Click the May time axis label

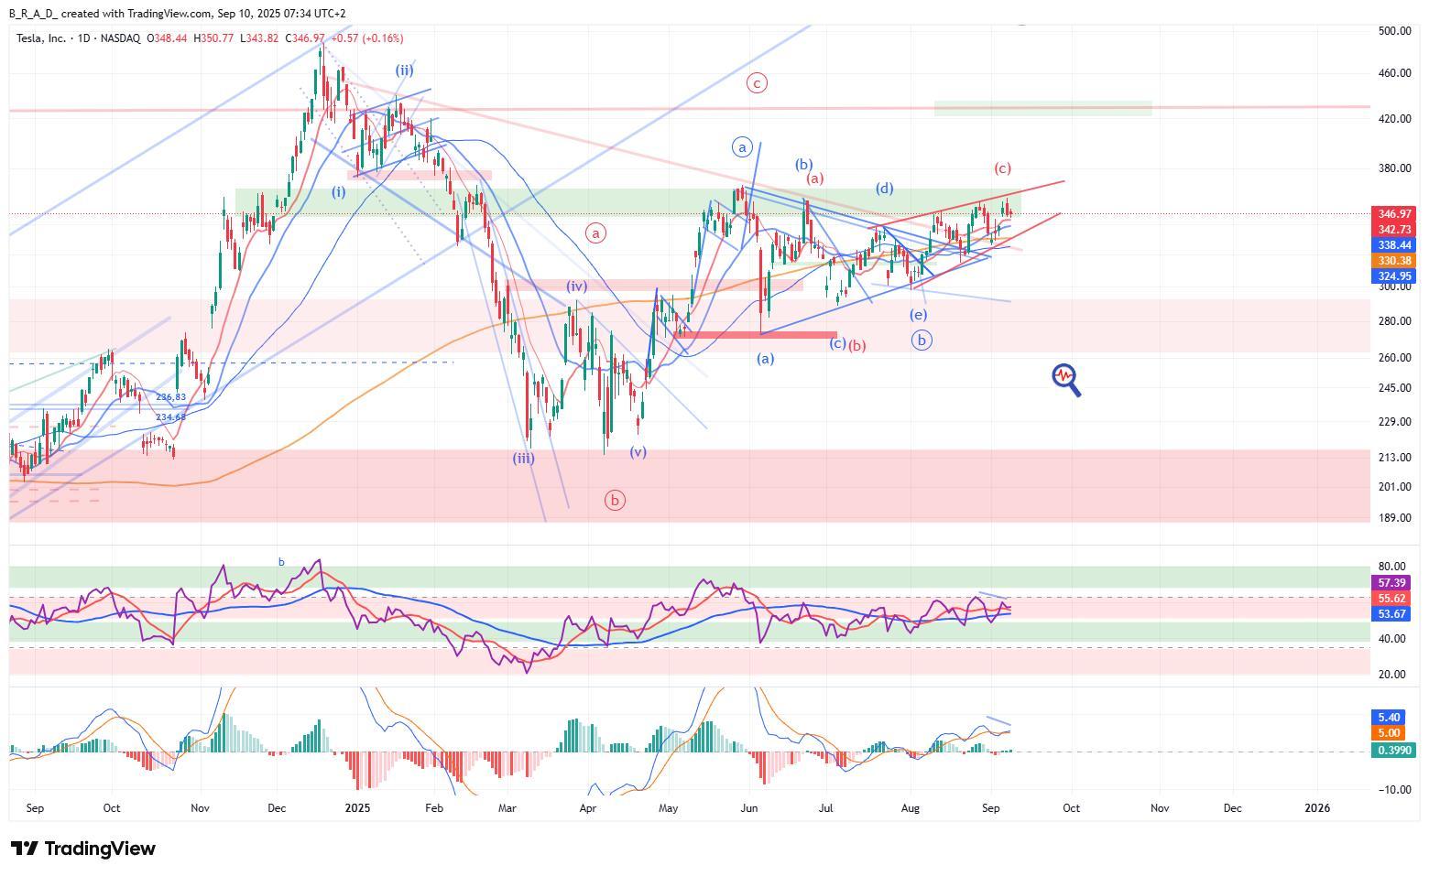(668, 808)
